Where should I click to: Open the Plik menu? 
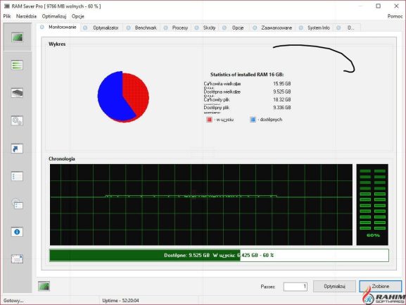[7, 16]
